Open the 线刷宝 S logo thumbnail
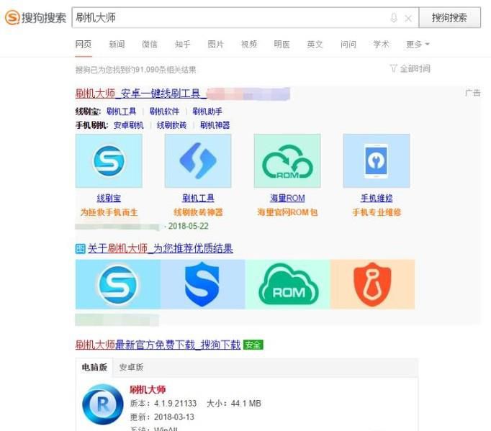Image resolution: width=491 pixels, height=431 pixels. [x=109, y=161]
